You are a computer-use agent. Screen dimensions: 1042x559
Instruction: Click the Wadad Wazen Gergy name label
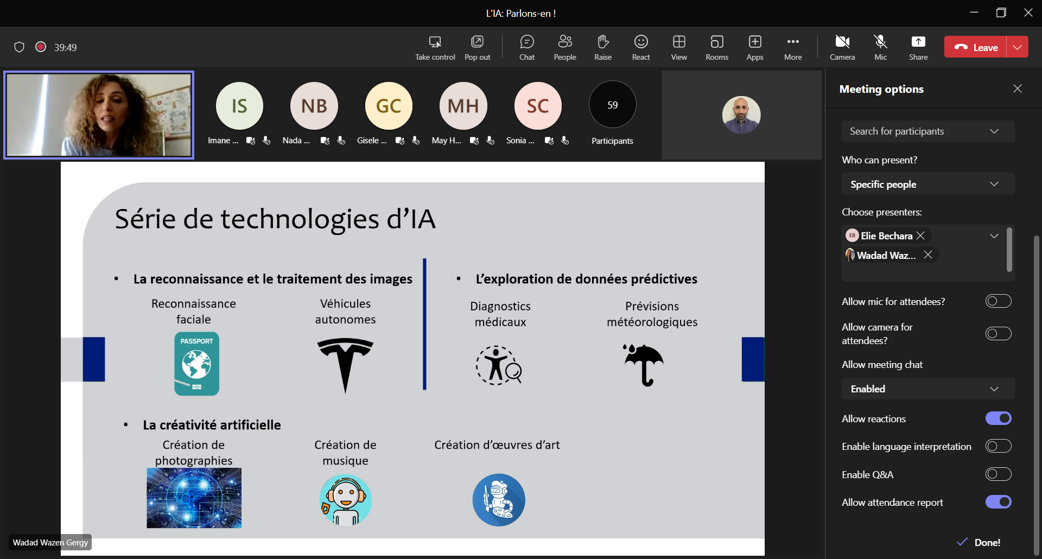coord(50,542)
